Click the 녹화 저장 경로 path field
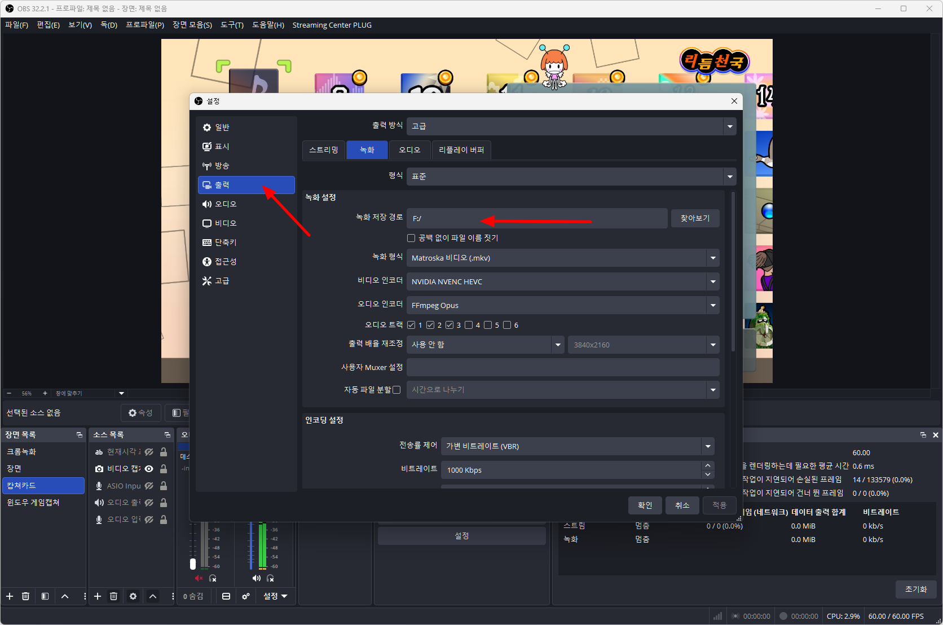 (x=537, y=218)
